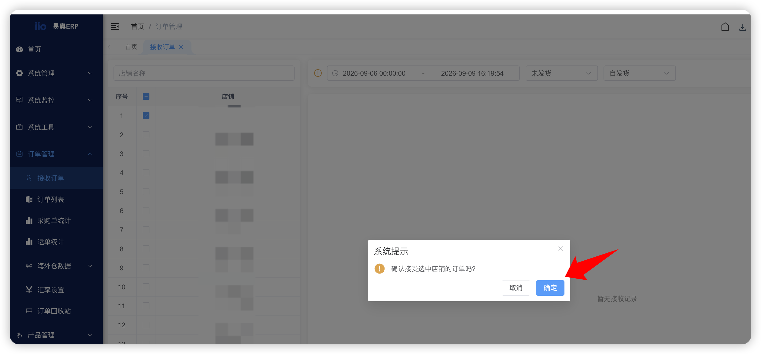
Task: Open 运单统计 in the sidebar
Action: click(x=56, y=242)
